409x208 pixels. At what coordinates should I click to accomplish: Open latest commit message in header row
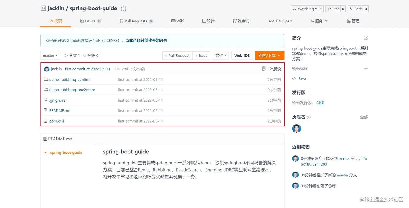[x=88, y=69]
